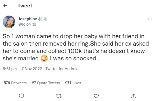Click the first dove emoji beside Josephine
Image resolution: width=156 pixels, height=101 pixels.
point(40,19)
